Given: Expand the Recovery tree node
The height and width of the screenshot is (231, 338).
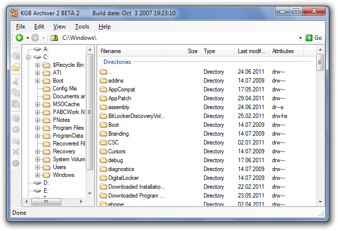Looking at the screenshot, I should pyautogui.click(x=37, y=151).
